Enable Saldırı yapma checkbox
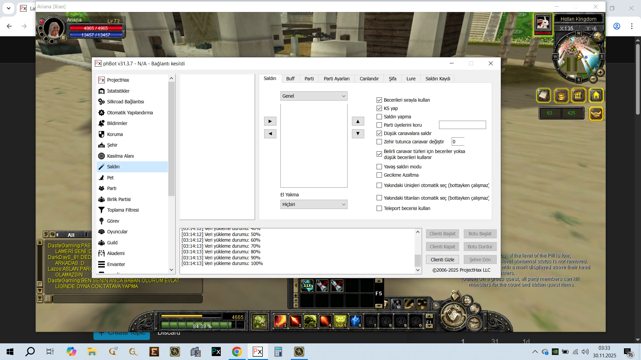 [x=379, y=117]
